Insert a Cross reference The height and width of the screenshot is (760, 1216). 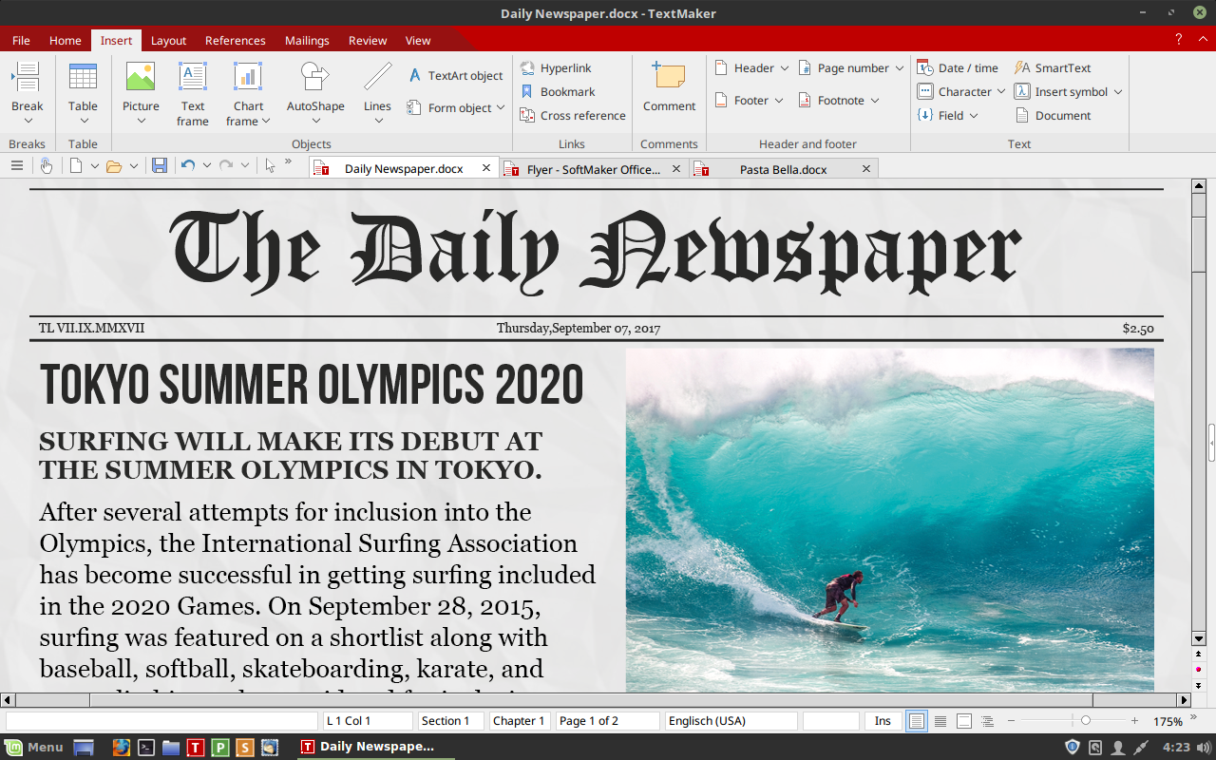pos(573,116)
